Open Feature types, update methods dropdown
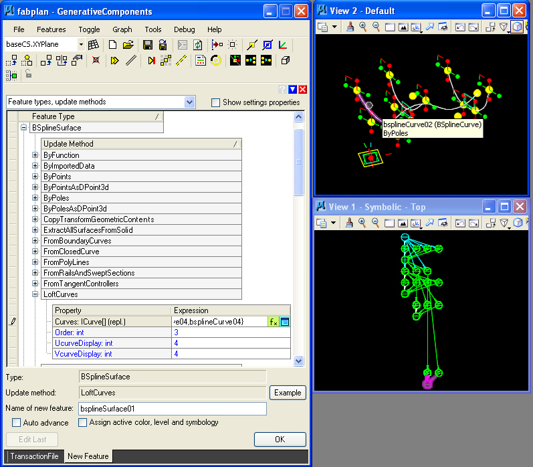The width and height of the screenshot is (533, 467). click(x=190, y=102)
